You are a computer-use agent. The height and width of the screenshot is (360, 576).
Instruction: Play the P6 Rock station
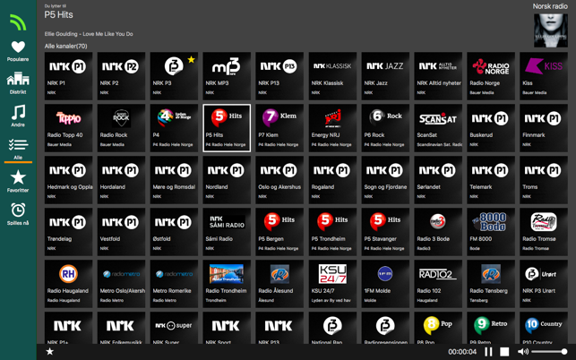[x=385, y=128]
